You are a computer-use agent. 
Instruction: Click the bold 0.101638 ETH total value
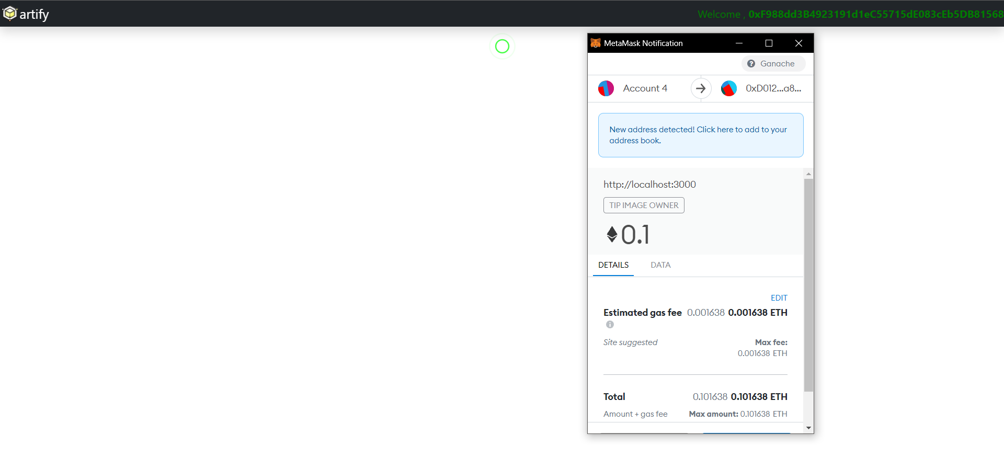(759, 397)
